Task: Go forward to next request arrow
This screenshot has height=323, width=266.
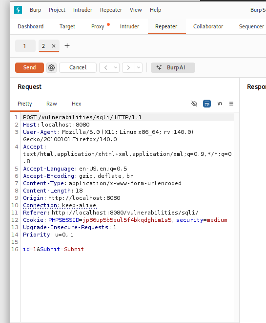Action: coord(128,67)
